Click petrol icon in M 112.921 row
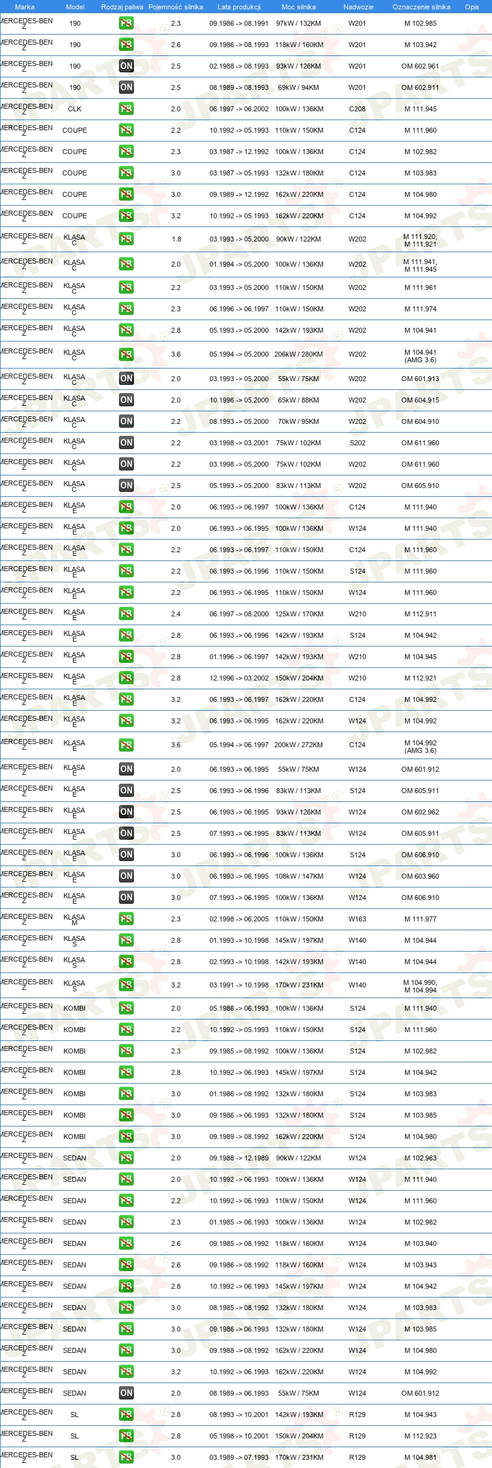This screenshot has height=1468, width=492. [x=126, y=678]
